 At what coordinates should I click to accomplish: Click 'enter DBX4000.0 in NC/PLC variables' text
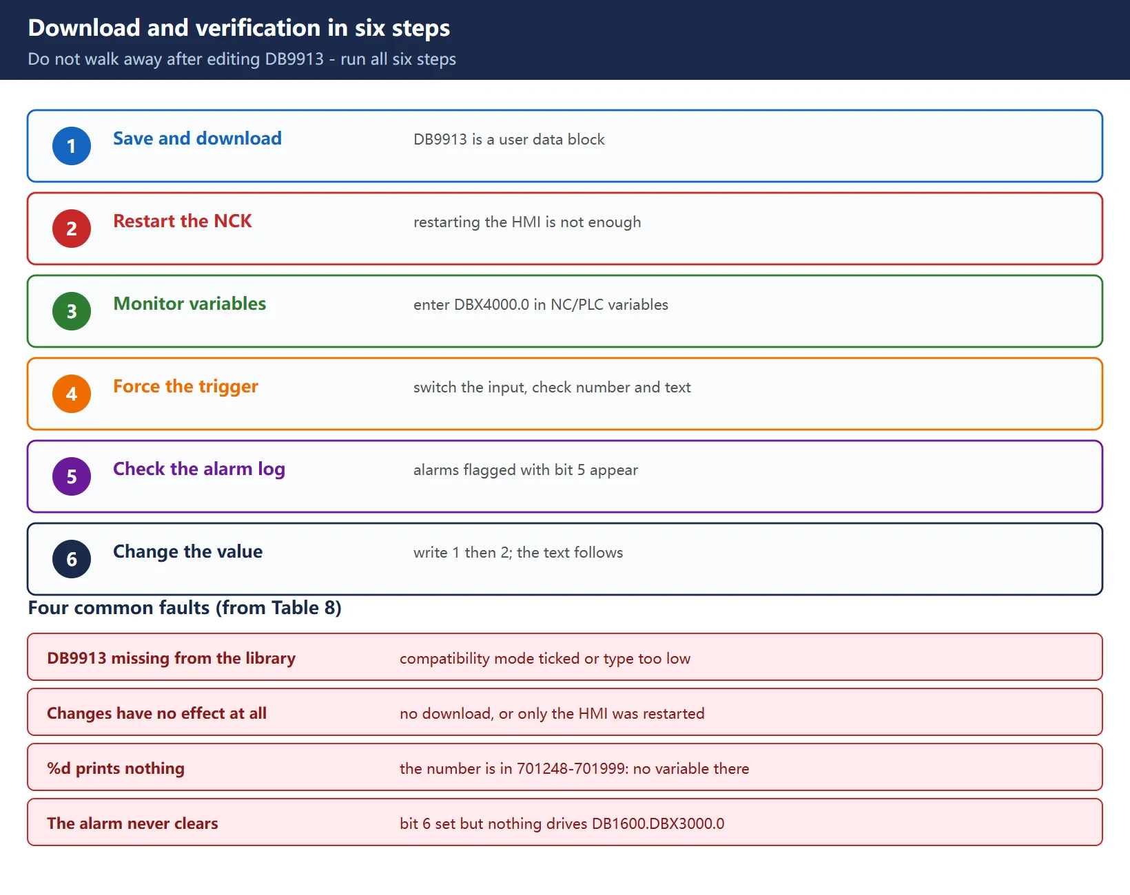tap(540, 304)
